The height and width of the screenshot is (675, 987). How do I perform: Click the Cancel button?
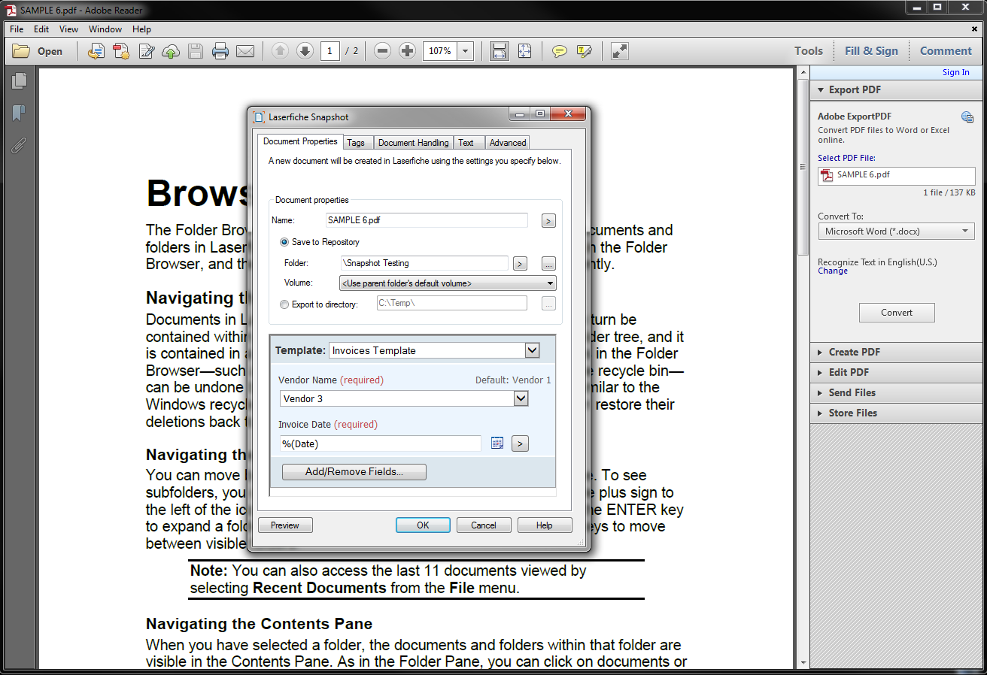coord(484,525)
